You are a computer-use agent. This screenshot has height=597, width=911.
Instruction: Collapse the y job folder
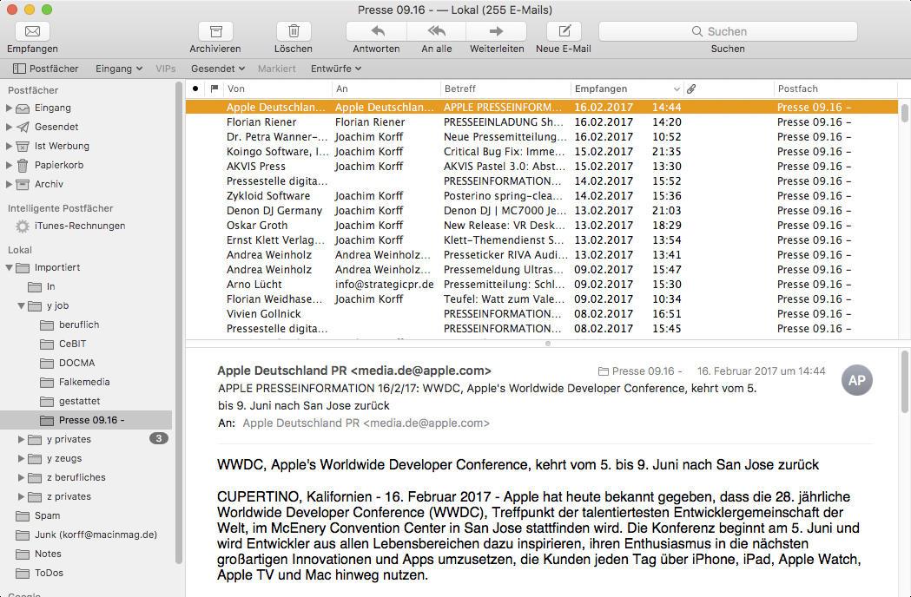pyautogui.click(x=21, y=305)
